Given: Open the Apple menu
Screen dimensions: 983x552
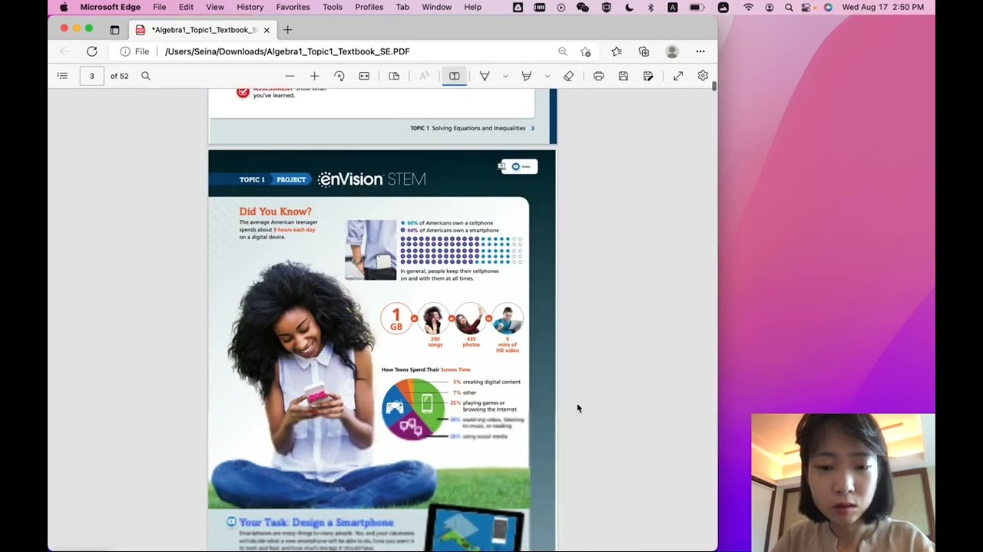Looking at the screenshot, I should [x=64, y=7].
